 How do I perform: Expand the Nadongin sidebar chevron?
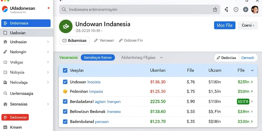[x=48, y=52]
